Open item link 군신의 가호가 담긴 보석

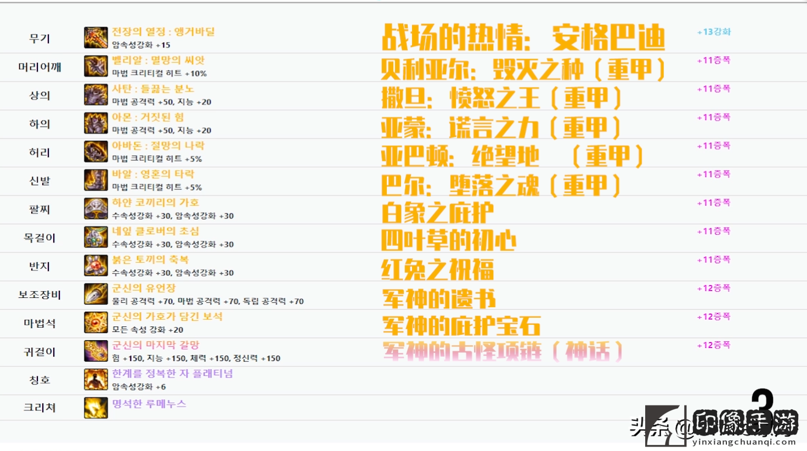167,317
